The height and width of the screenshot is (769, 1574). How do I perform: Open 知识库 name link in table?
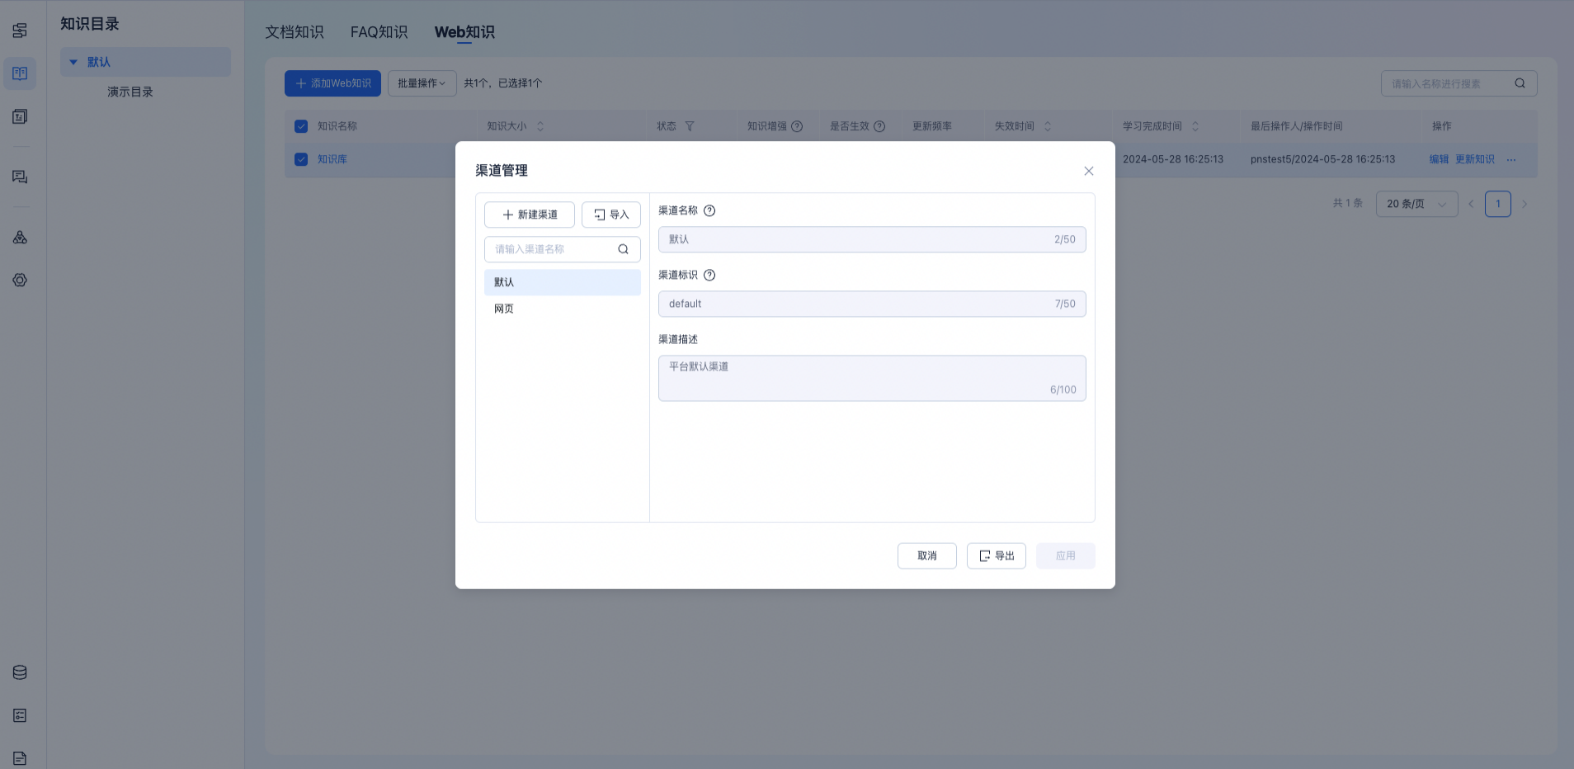(x=332, y=159)
